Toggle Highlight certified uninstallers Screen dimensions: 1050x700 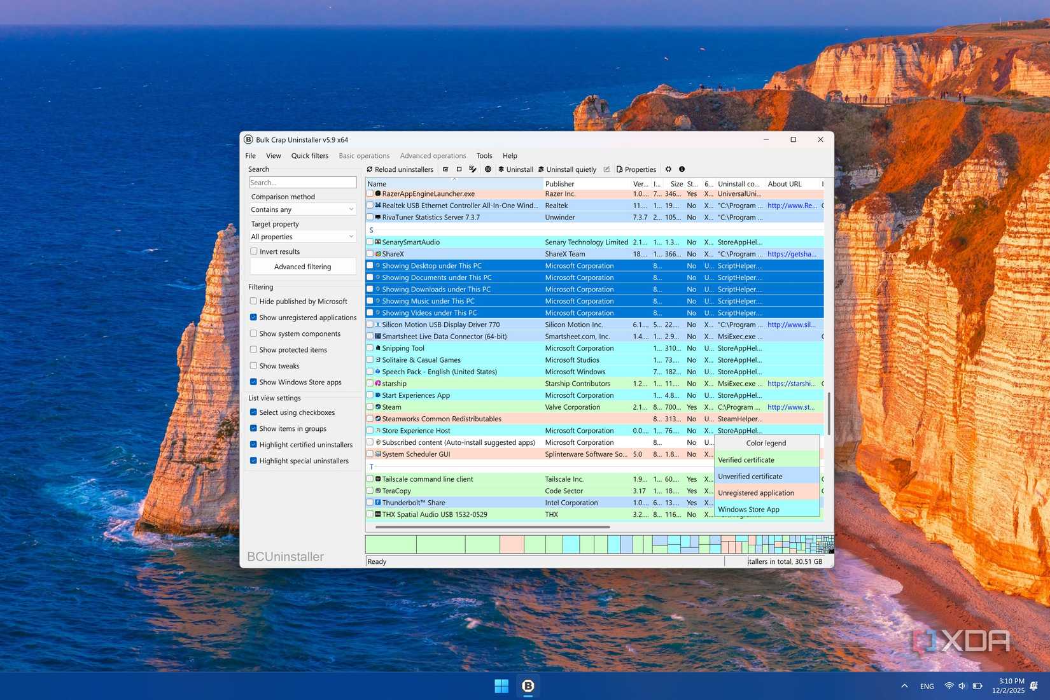tap(253, 444)
